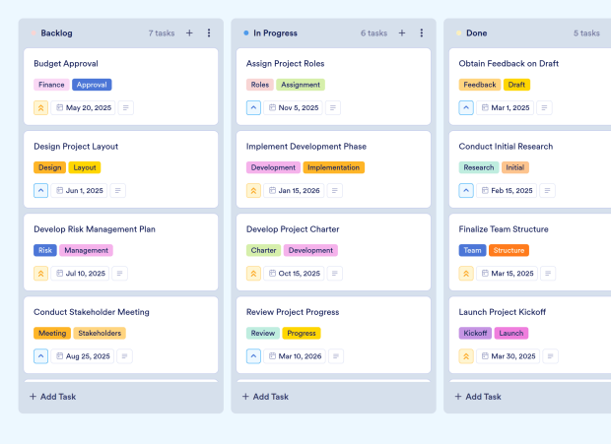Click the priority icon on Conduct Stakeholder Meeting card

pos(41,356)
